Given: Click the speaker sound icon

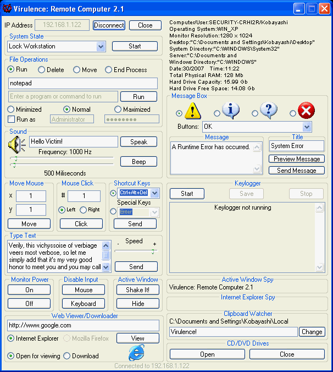Looking at the screenshot, I should (x=17, y=144).
